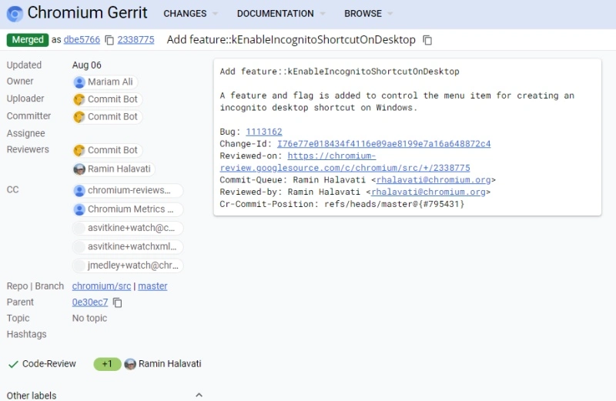The height and width of the screenshot is (401, 616).
Task: Copy change subject using icon after title
Action: 428,40
